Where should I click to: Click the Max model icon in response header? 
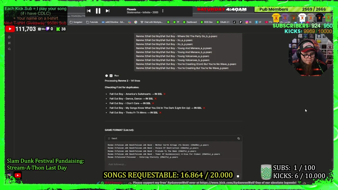point(111,76)
